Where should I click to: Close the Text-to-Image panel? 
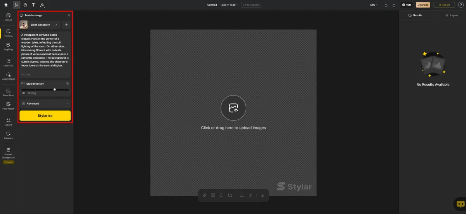coord(69,15)
